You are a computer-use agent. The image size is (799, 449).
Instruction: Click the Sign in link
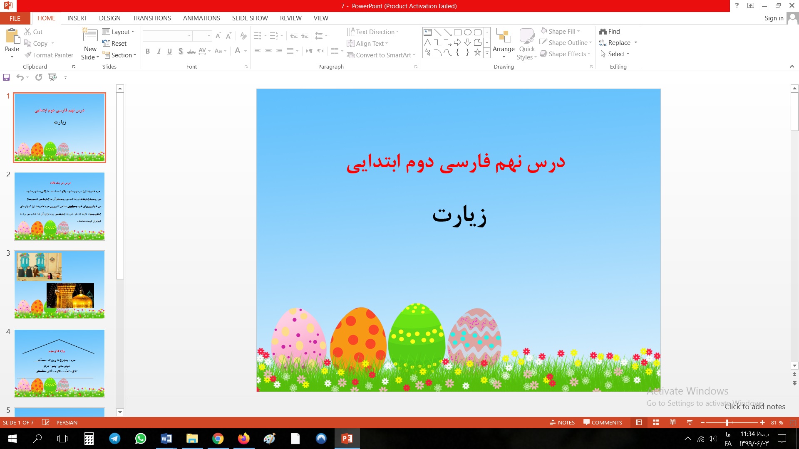pos(774,18)
